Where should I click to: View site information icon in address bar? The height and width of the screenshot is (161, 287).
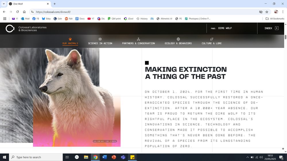(x=32, y=12)
